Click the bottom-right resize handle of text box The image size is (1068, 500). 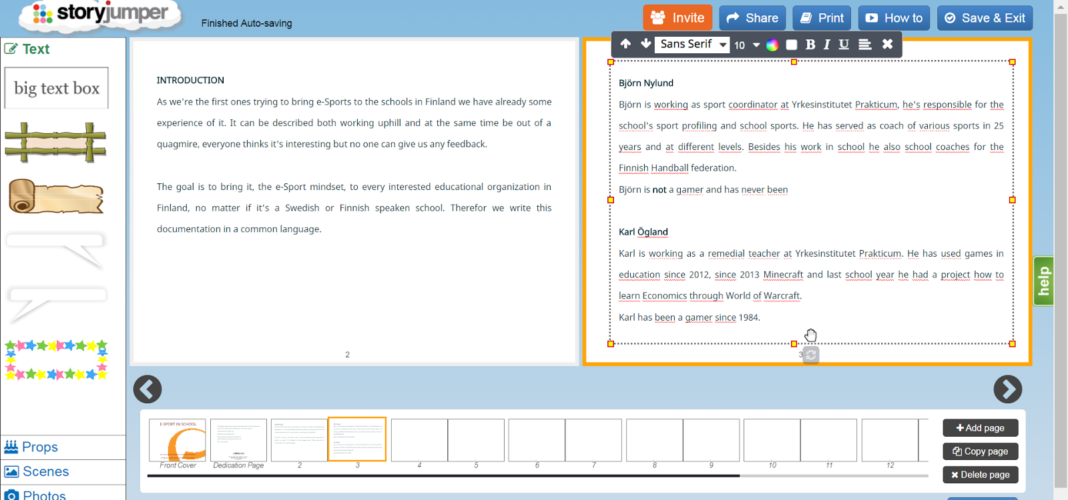click(1013, 344)
